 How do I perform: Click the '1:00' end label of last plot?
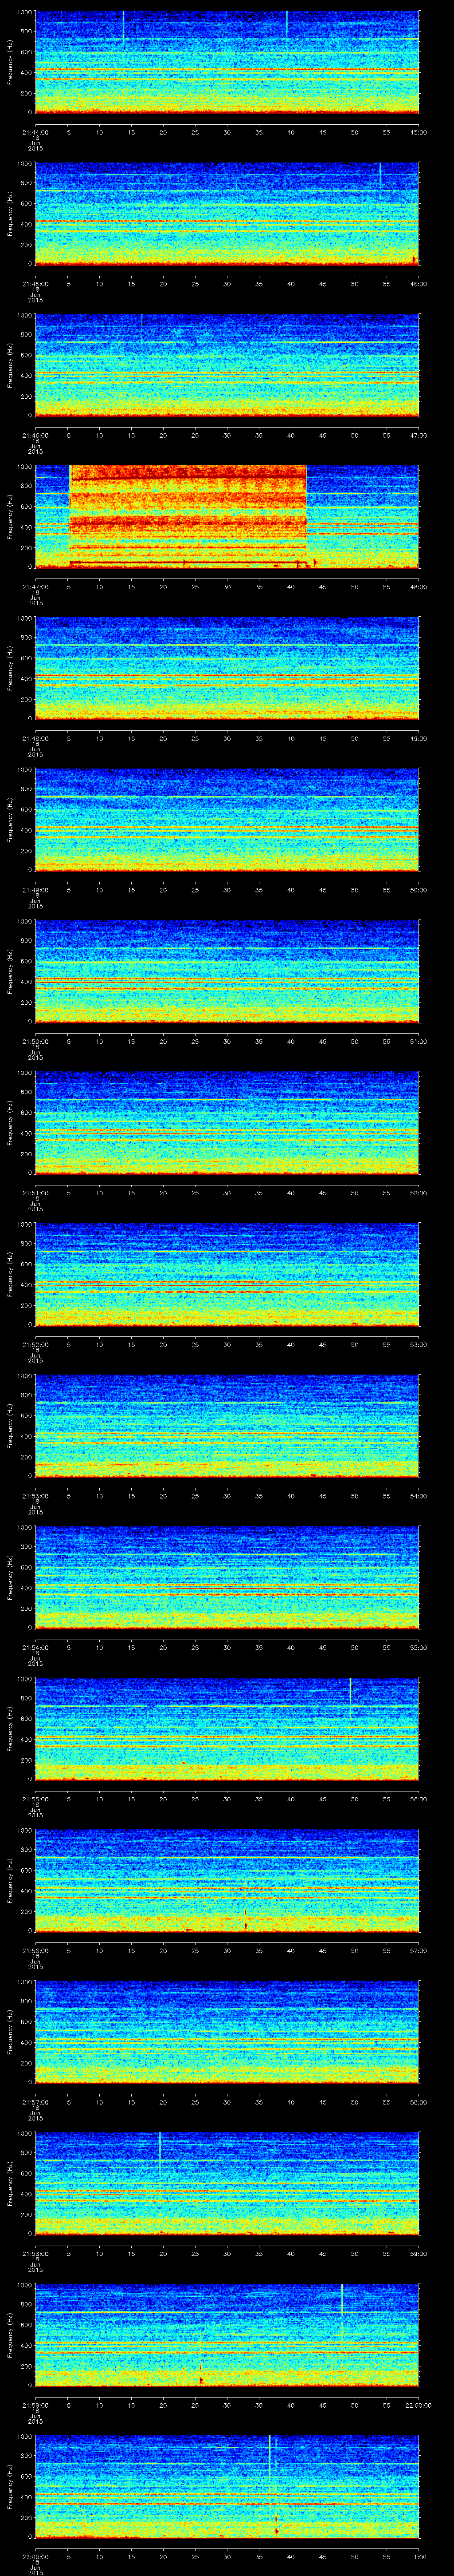(x=419, y=2556)
